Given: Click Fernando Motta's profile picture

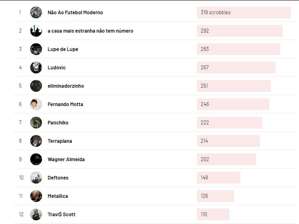Looking at the screenshot, I should click(x=36, y=104).
